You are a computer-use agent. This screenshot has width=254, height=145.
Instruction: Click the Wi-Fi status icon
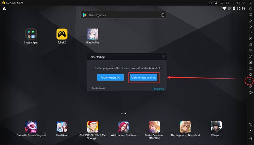[x=224, y=9]
